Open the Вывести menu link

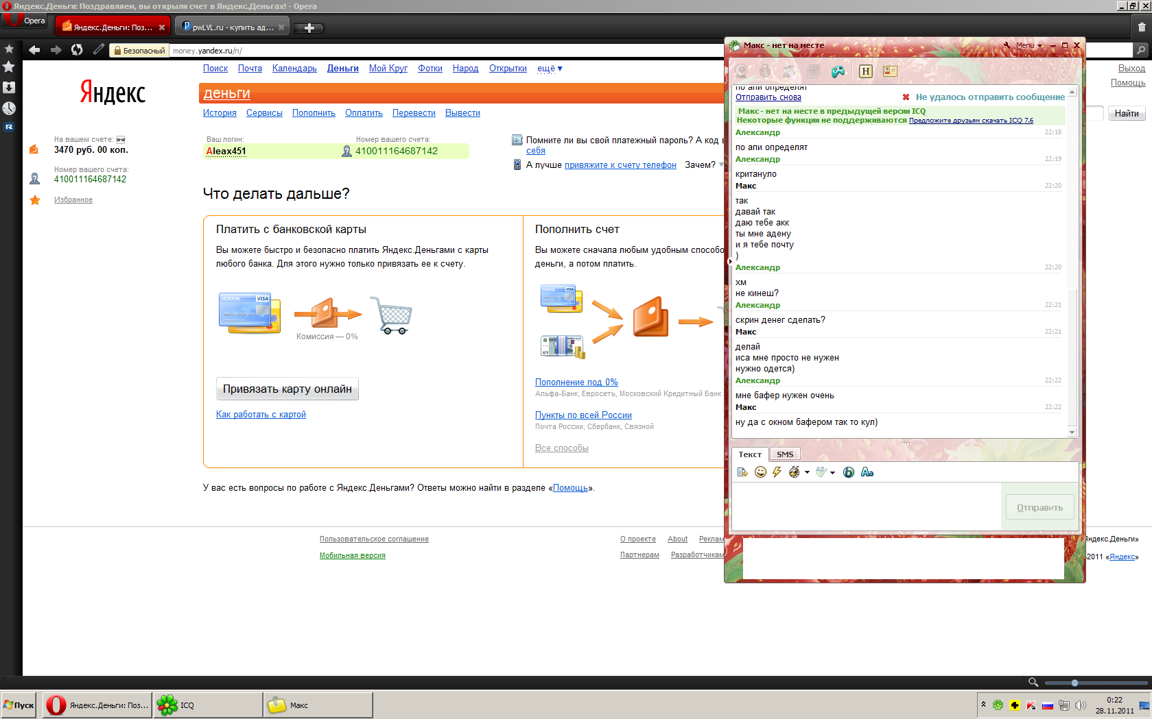pyautogui.click(x=462, y=113)
